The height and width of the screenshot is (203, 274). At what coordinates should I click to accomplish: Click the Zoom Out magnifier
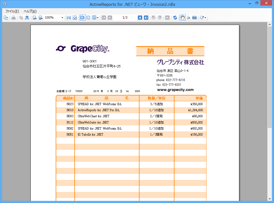(35, 18)
